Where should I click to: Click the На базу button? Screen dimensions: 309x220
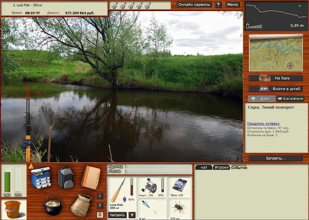pyautogui.click(x=276, y=78)
